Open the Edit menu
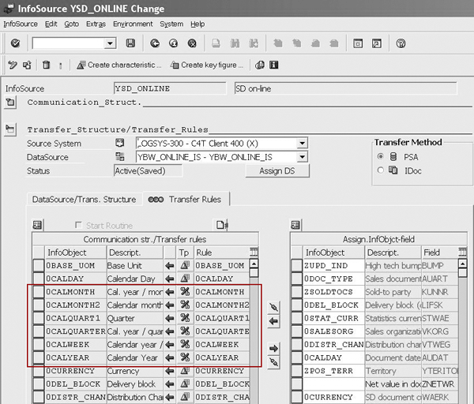Image resolution: width=474 pixels, height=404 pixels. coord(51,24)
